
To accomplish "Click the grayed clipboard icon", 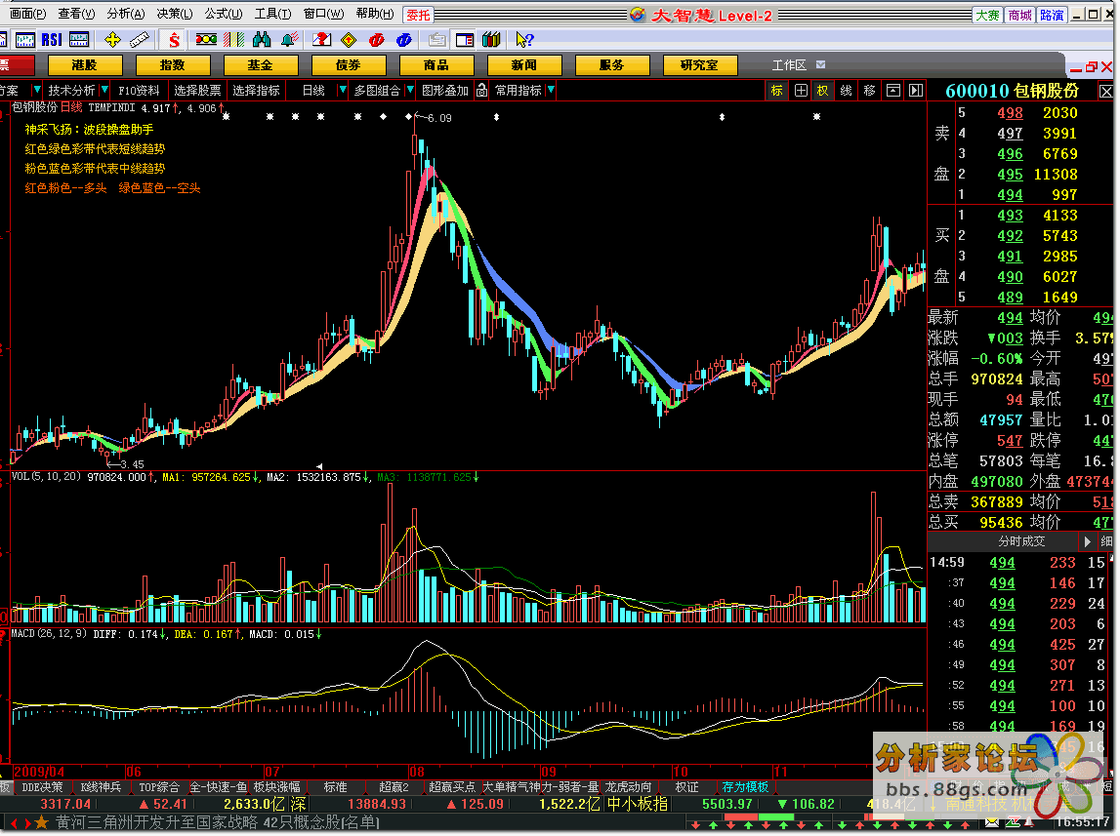I will 437,40.
